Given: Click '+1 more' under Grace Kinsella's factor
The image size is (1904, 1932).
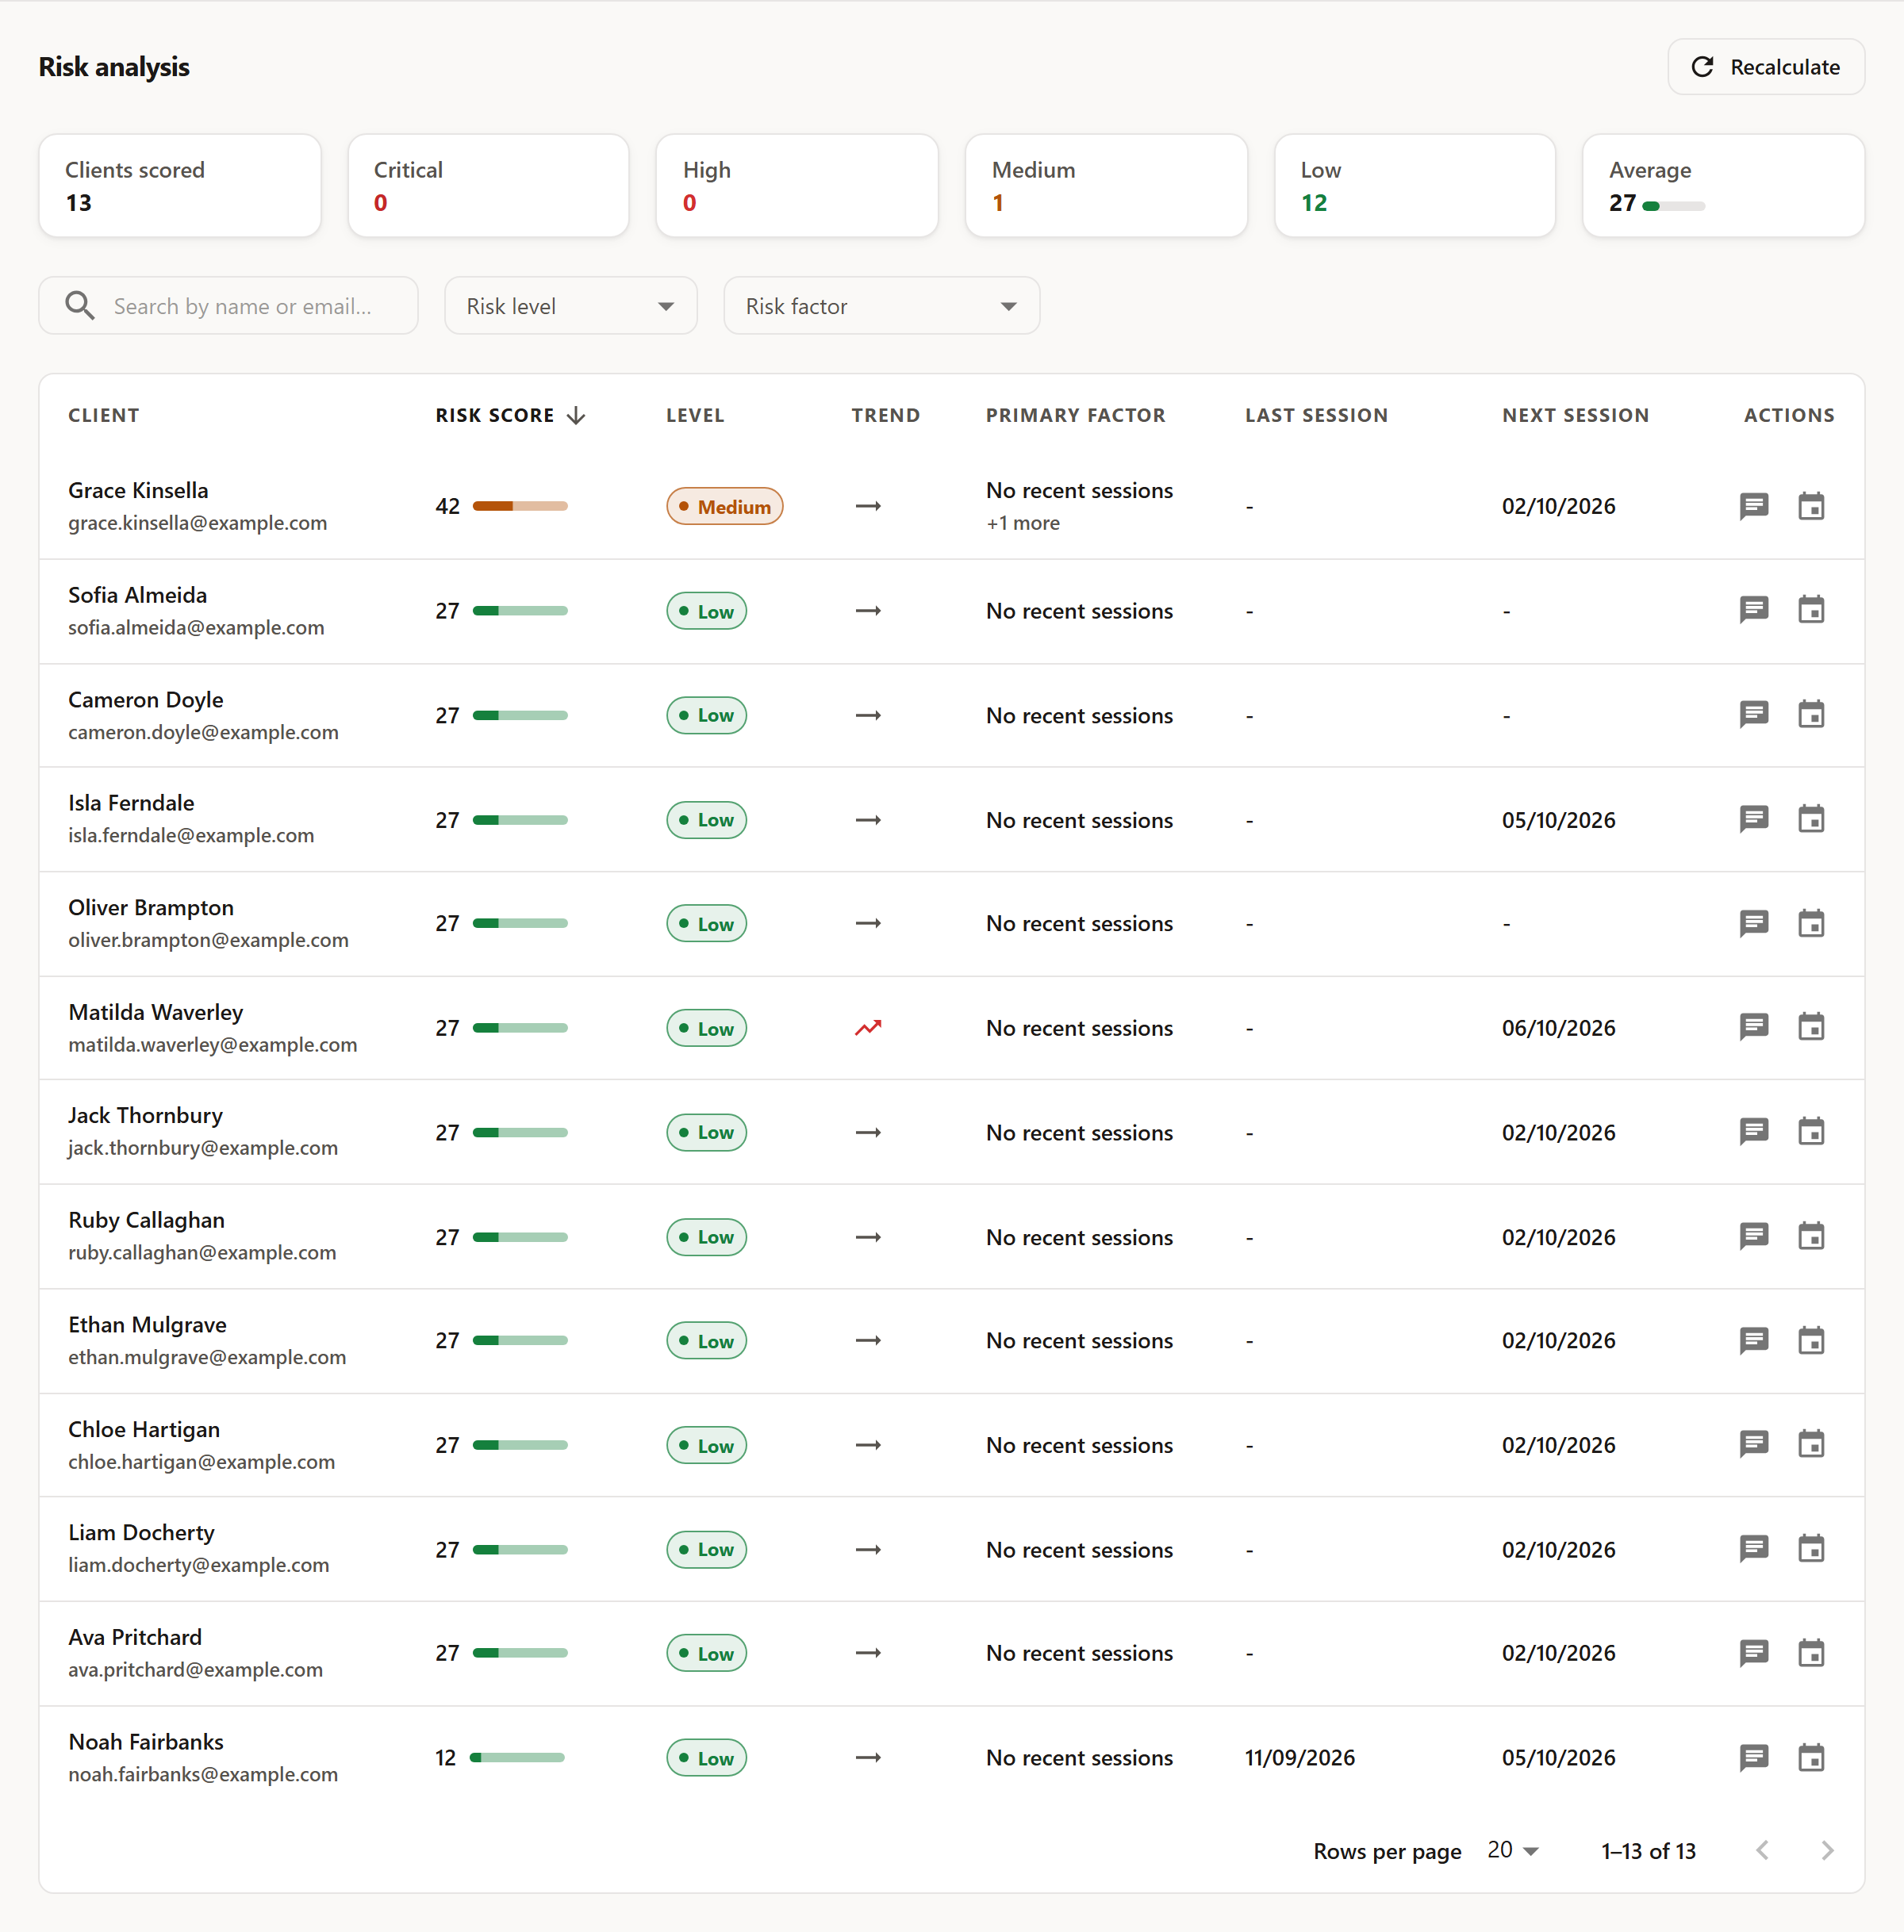Looking at the screenshot, I should point(1022,523).
